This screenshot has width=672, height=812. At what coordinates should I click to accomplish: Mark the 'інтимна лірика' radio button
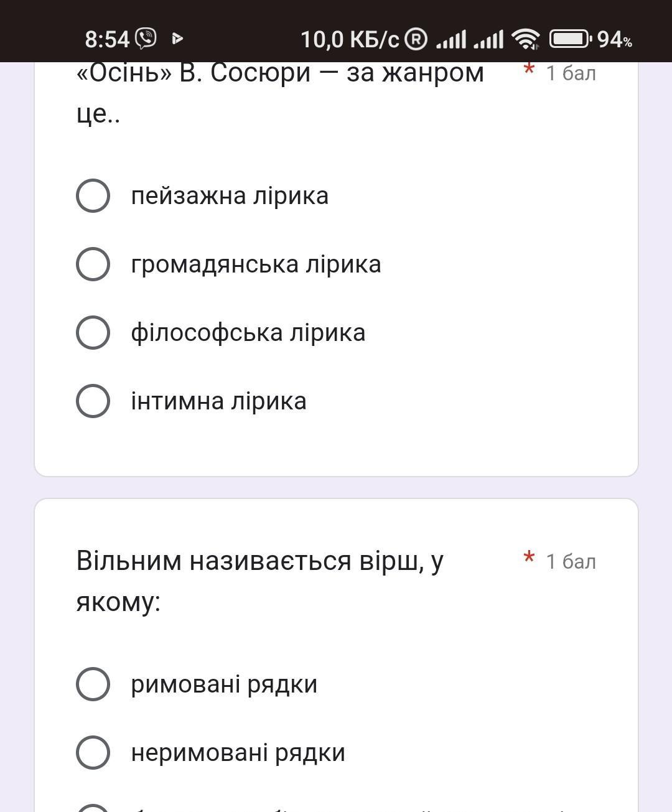pos(93,401)
